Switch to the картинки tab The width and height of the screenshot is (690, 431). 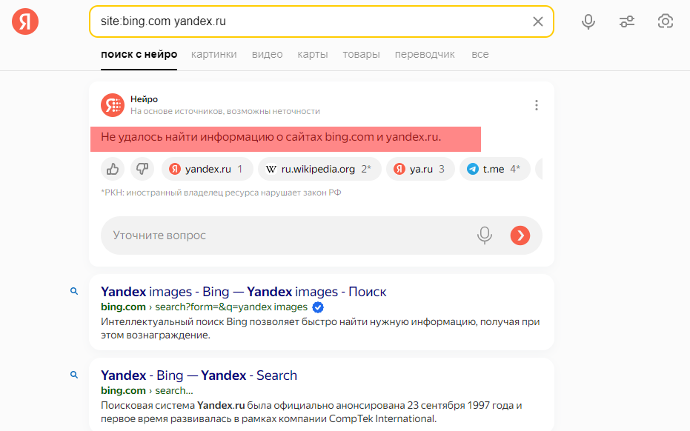pos(214,54)
